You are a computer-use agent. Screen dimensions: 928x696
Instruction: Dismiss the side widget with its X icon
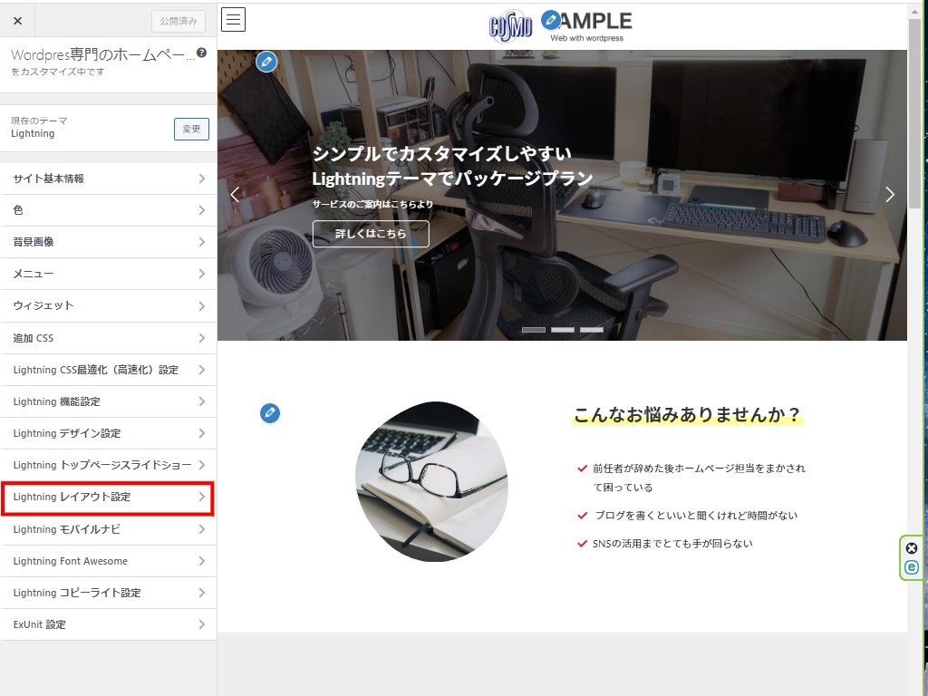click(912, 548)
